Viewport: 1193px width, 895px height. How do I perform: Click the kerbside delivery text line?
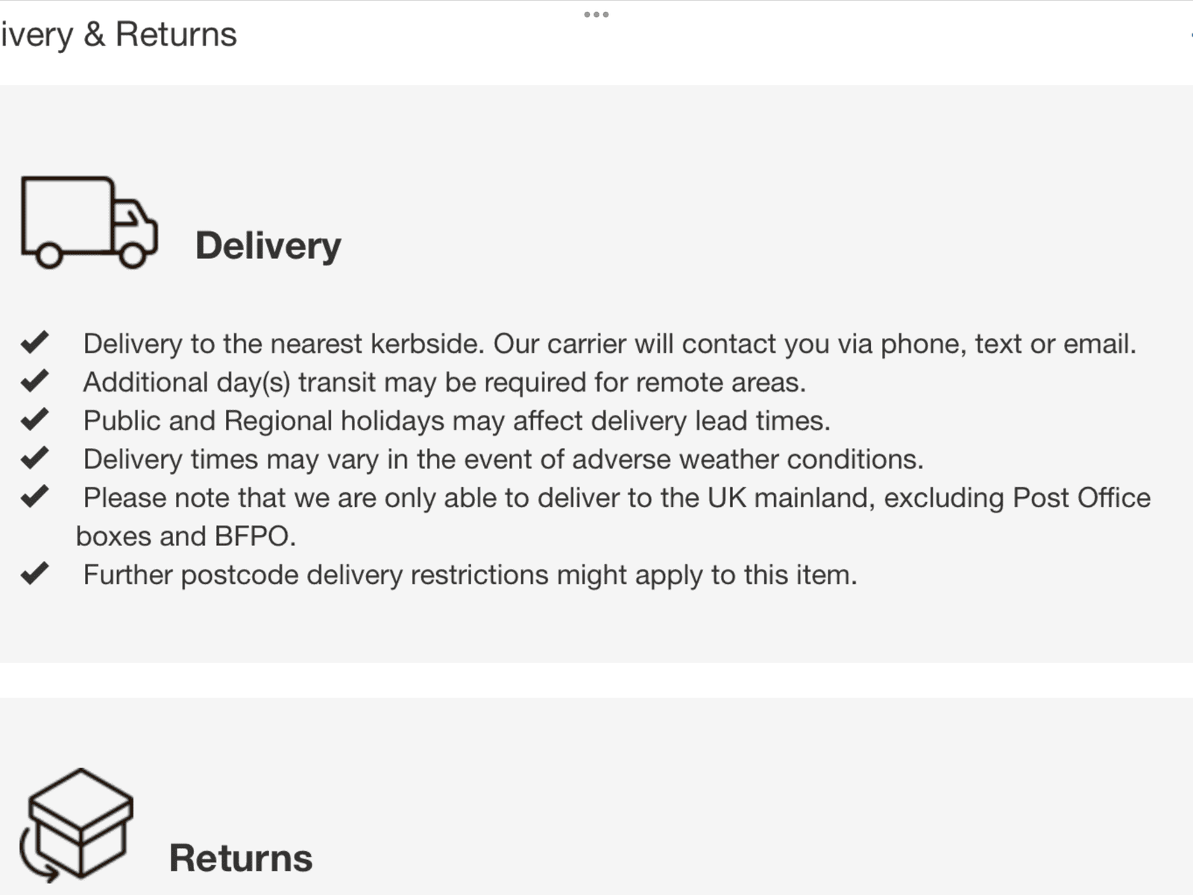tap(610, 344)
